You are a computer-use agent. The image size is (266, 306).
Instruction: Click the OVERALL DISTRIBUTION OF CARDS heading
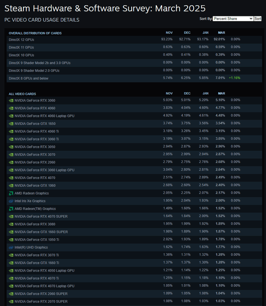tap(35, 33)
